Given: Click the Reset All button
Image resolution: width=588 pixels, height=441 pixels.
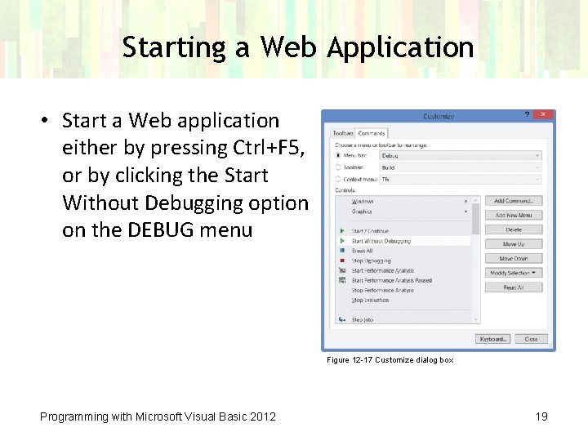Looking at the screenshot, I should pyautogui.click(x=514, y=287).
